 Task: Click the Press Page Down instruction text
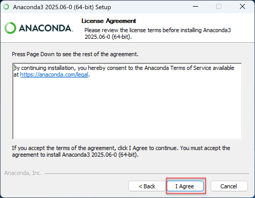tap(75, 54)
